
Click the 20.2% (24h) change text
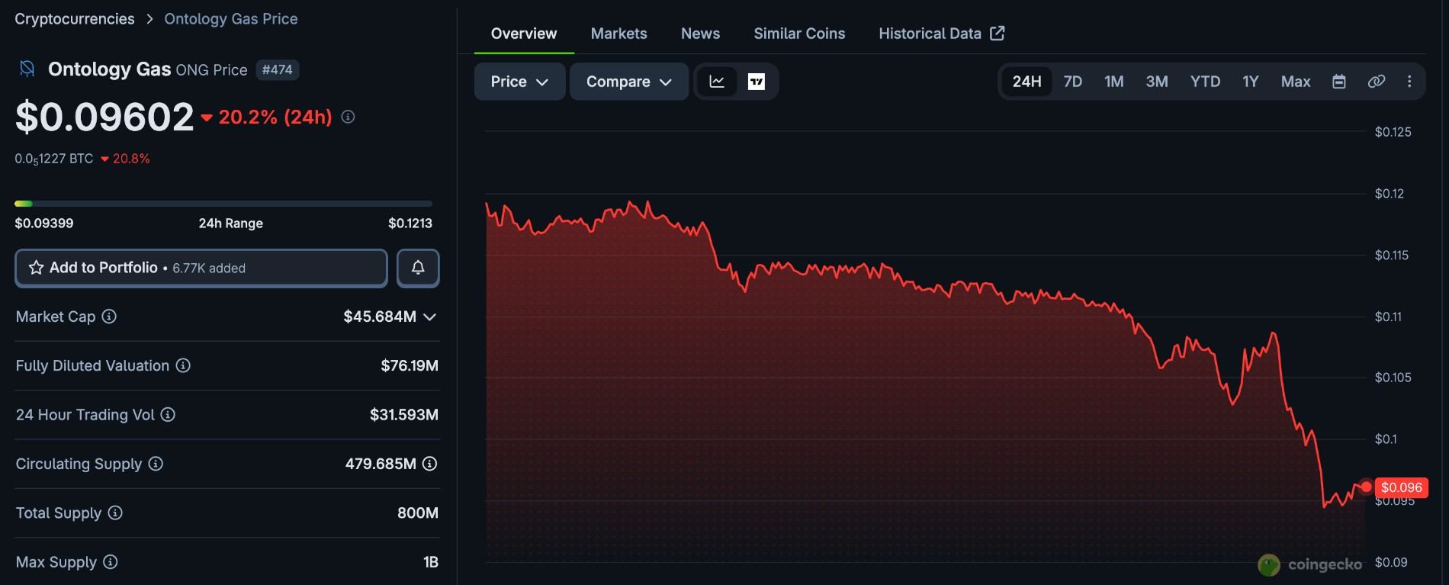click(275, 117)
